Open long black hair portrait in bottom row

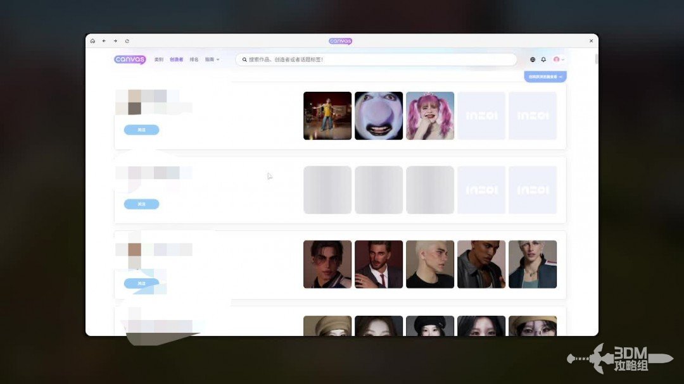[x=481, y=326]
